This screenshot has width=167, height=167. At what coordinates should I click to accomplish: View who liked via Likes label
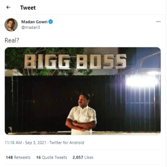point(89,158)
